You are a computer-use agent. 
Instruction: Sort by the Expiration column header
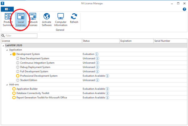click(136, 41)
